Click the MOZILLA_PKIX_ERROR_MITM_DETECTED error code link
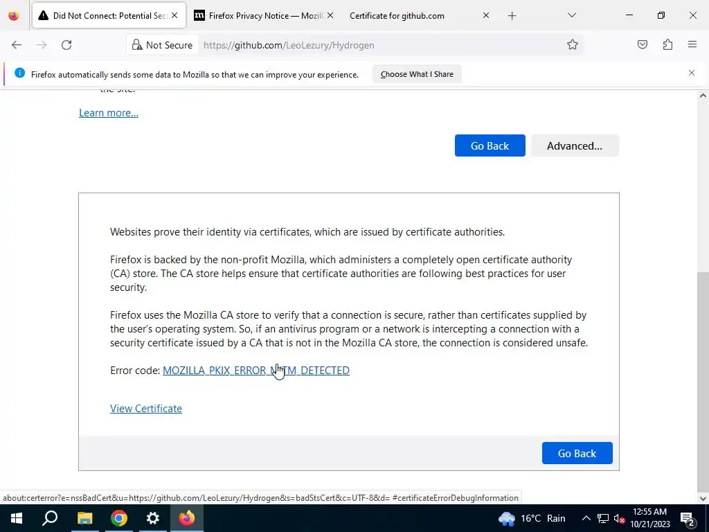709x532 pixels. [256, 371]
